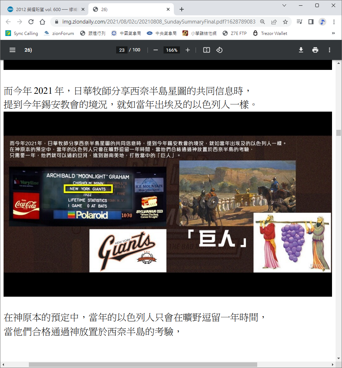This screenshot has width=342, height=368.
Task: Open the Z7E FTP bookmark
Action: (x=235, y=33)
